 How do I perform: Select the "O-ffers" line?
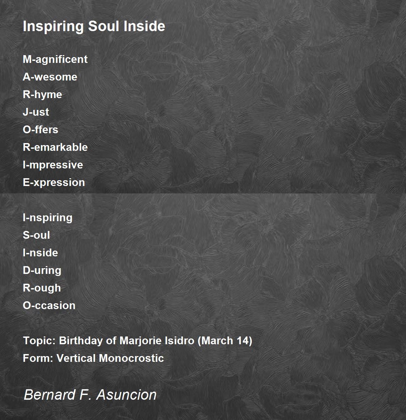(x=40, y=130)
